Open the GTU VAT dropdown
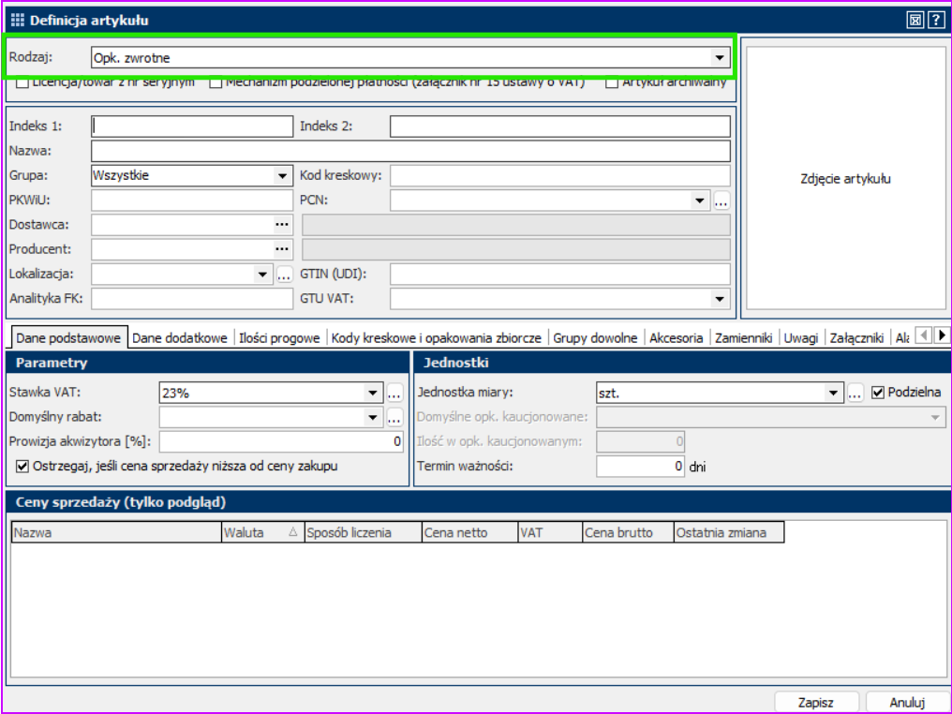The height and width of the screenshot is (714, 952). [x=719, y=299]
